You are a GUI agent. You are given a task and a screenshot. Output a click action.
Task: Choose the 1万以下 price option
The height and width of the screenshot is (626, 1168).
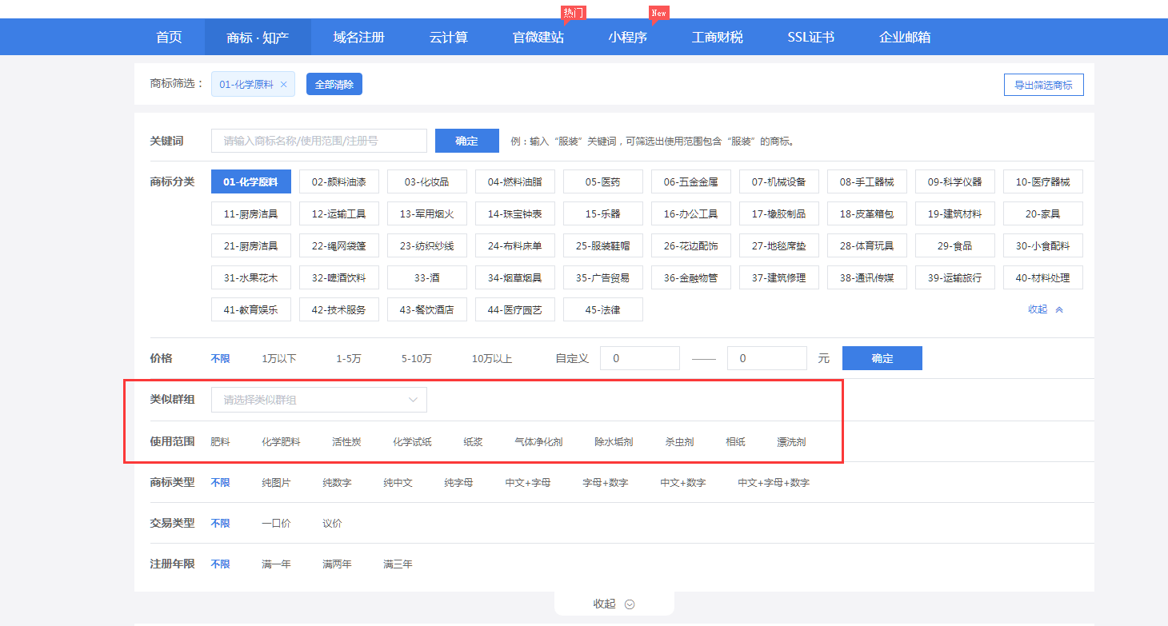pos(279,359)
